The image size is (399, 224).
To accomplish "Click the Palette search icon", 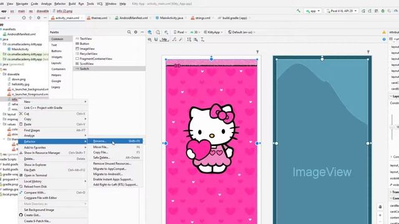I will [129, 32].
